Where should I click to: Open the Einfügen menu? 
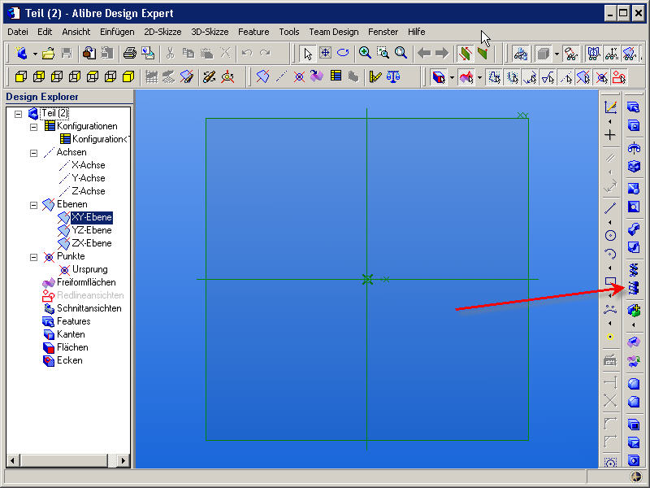(117, 32)
